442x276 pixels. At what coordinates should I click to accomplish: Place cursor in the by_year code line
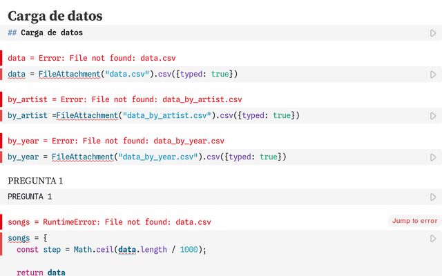[147, 157]
